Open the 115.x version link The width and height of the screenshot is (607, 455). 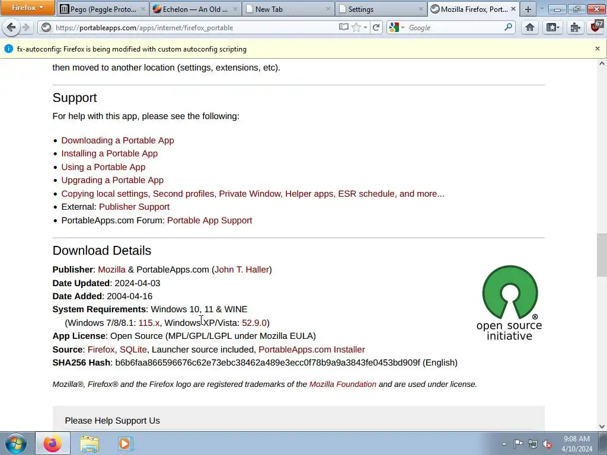149,323
